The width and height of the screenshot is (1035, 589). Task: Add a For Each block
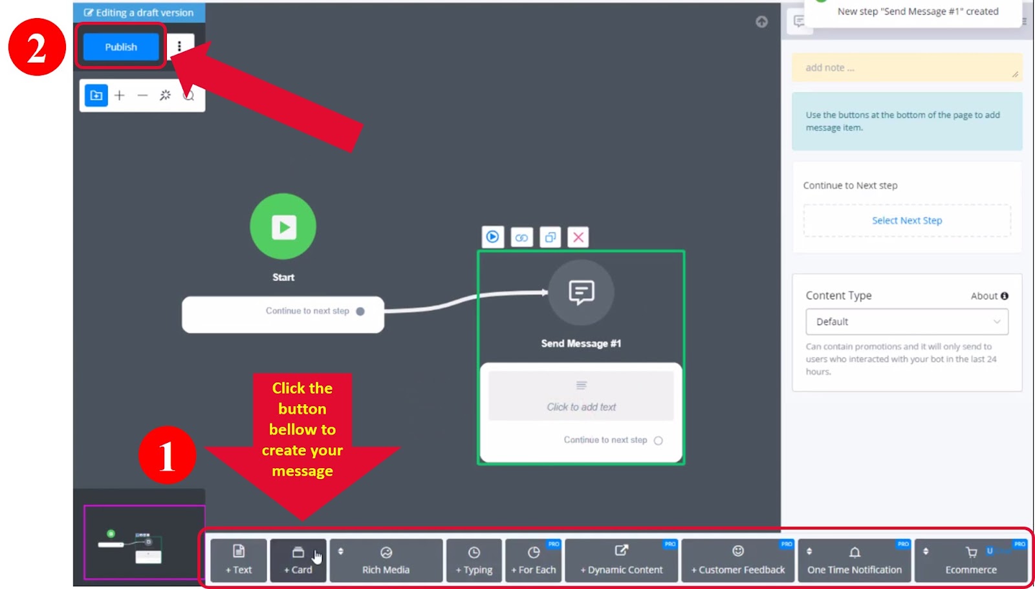point(534,560)
